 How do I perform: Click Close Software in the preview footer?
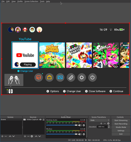(95, 91)
